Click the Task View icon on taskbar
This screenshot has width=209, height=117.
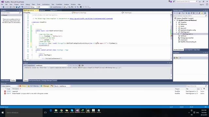tap(45, 113)
